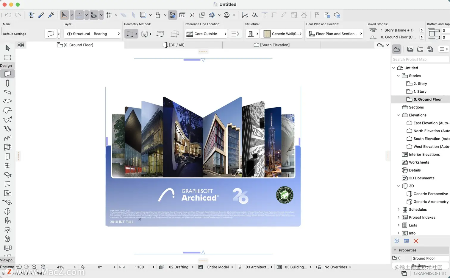The height and width of the screenshot is (278, 450).
Task: Click the Search Project Map field
Action: click(x=420, y=59)
